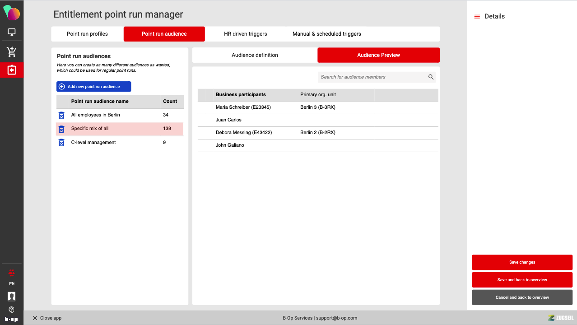Open the Details hamburger menu icon

477,17
